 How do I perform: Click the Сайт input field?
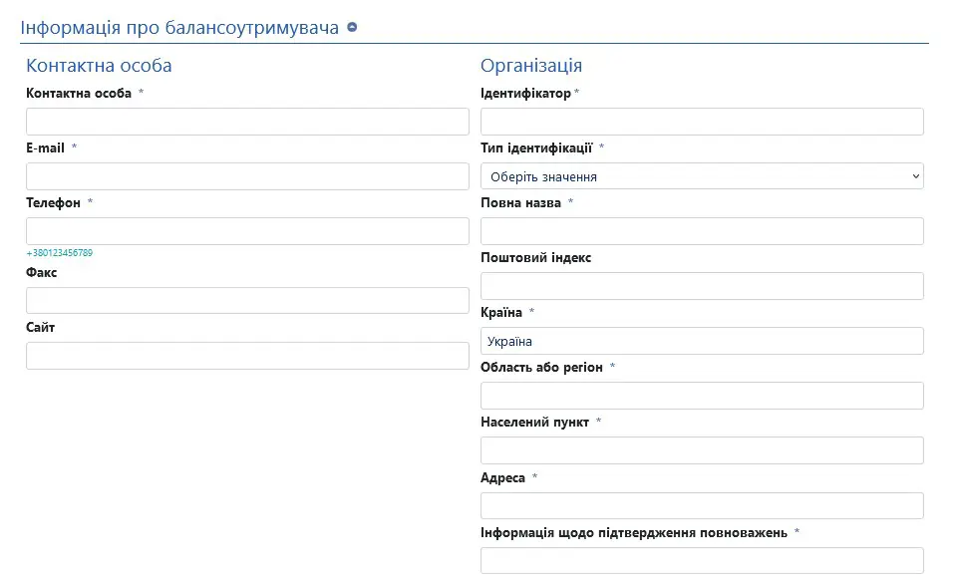(x=247, y=356)
